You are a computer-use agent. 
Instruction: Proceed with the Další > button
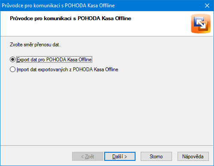[120, 157]
